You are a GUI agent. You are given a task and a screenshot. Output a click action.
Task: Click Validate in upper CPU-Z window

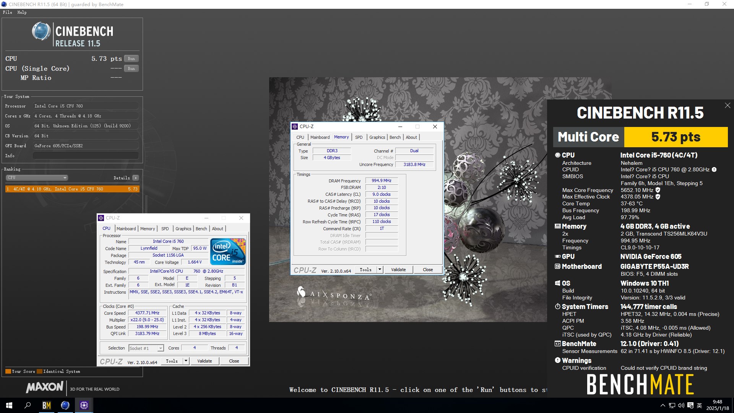pyautogui.click(x=398, y=270)
